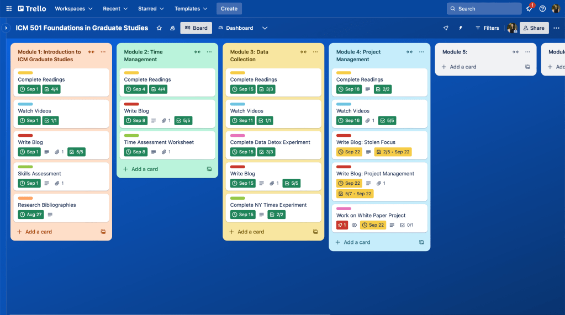Click the blue Create button
Image resolution: width=565 pixels, height=315 pixels.
[229, 9]
